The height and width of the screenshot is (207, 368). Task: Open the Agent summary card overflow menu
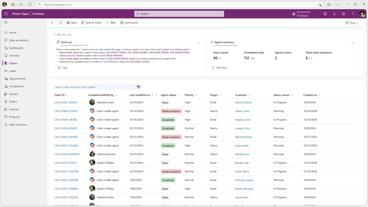353,43
